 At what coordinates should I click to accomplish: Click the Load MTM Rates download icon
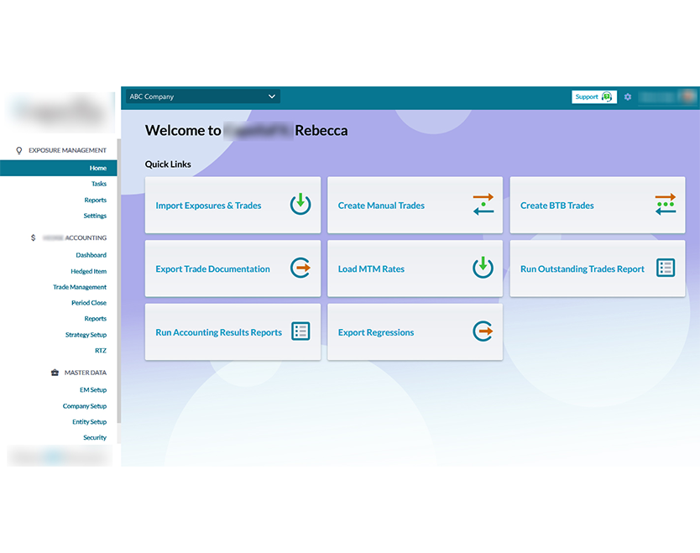483,268
